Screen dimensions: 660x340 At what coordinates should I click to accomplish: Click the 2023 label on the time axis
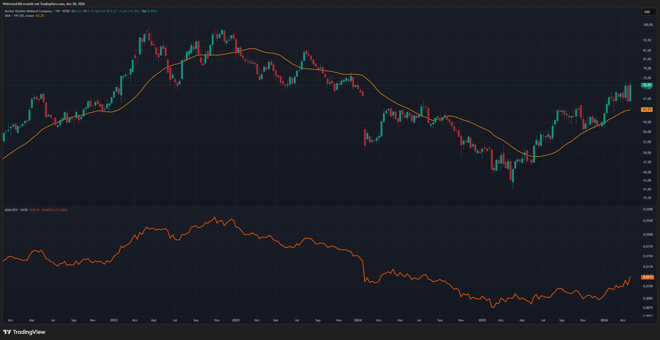(x=236, y=320)
